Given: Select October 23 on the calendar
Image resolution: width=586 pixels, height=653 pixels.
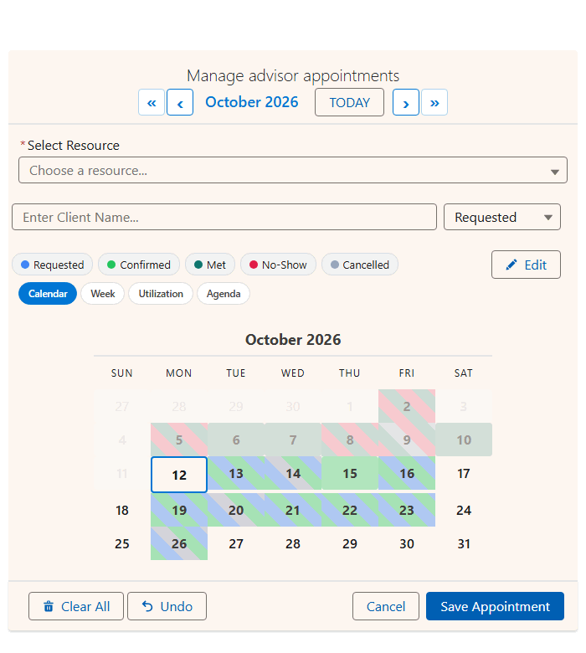Looking at the screenshot, I should [407, 510].
